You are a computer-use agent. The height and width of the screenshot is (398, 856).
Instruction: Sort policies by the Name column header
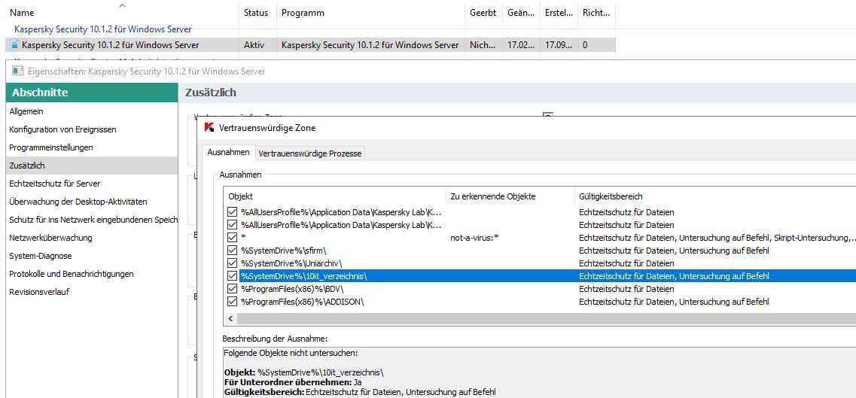point(22,13)
